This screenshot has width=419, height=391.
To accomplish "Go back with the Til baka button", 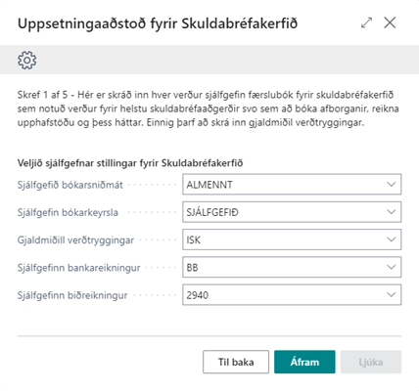I will point(236,362).
